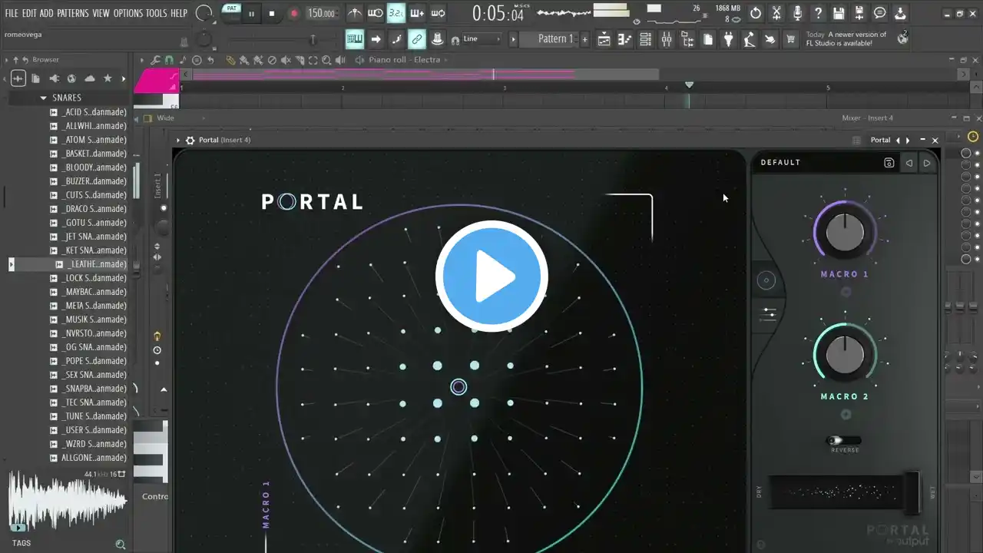983x553 pixels.
Task: Select the mute tool in piano roll
Action: pyautogui.click(x=286, y=60)
